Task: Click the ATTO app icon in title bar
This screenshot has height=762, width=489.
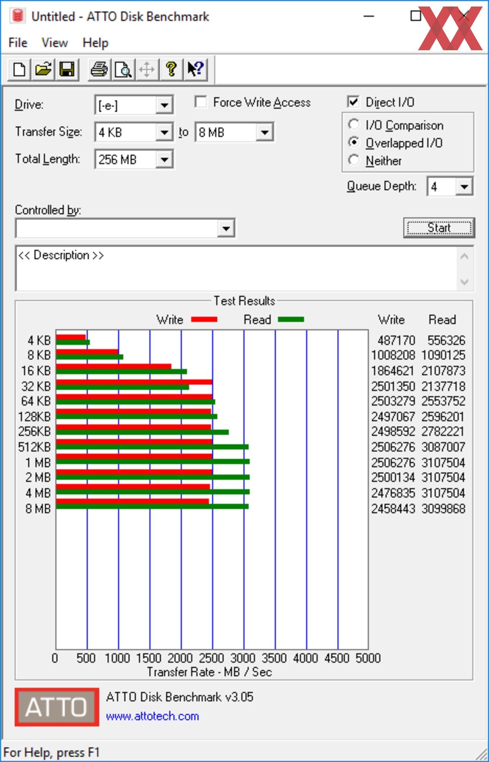Action: click(17, 16)
